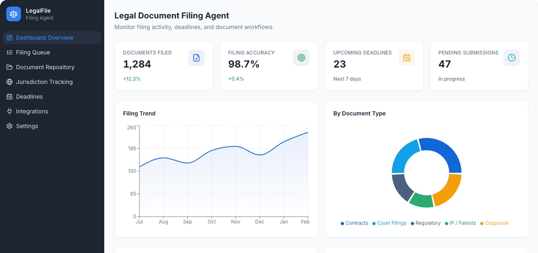Click the +12.3% change indicator

132,79
